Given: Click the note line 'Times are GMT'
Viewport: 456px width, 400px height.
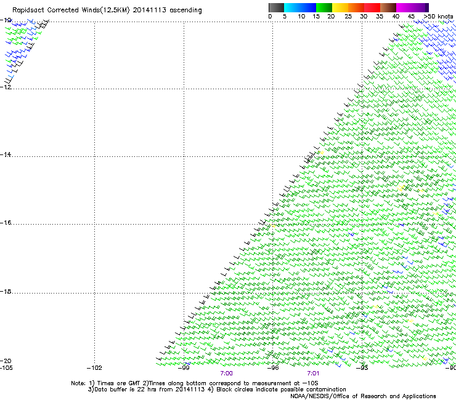Looking at the screenshot, I should [119, 383].
